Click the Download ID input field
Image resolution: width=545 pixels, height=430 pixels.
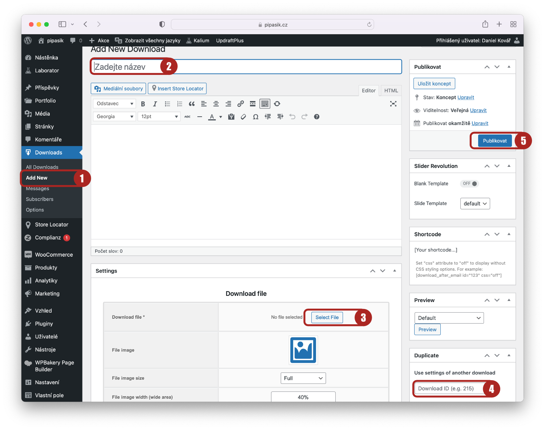(x=449, y=389)
